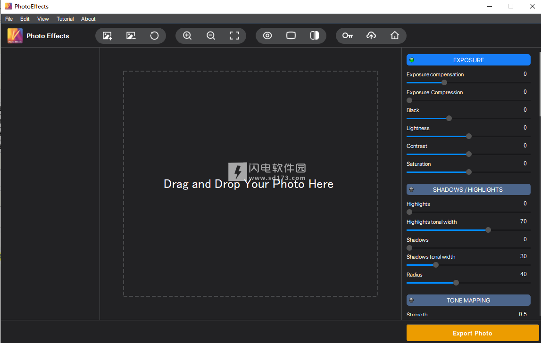Click the Exposure Compression slider handle
Viewport: 541px width, 343px height.
pos(409,100)
